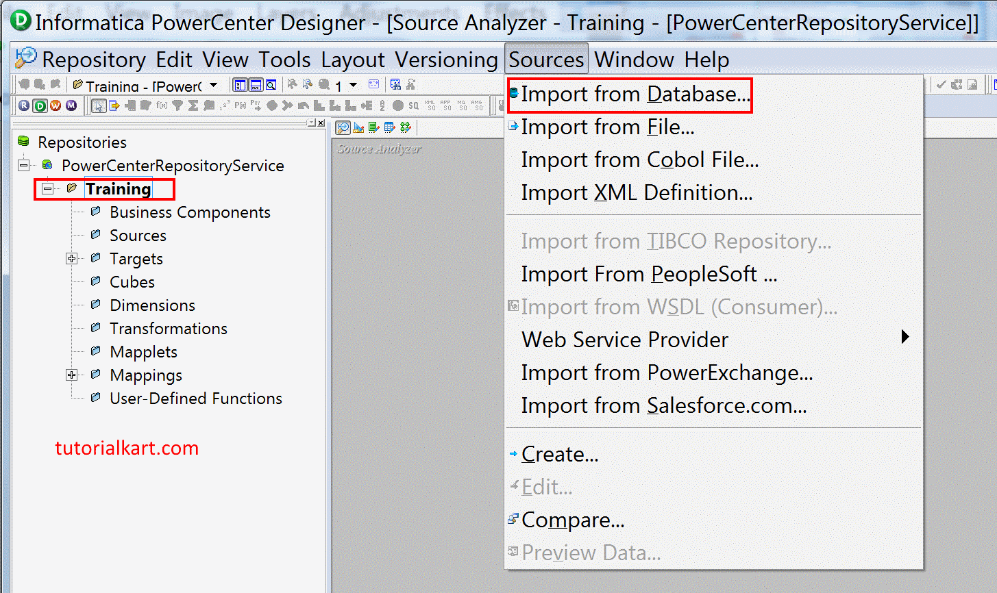Image resolution: width=997 pixels, height=593 pixels.
Task: Toggle the Overview window magnifier button
Action: pyautogui.click(x=271, y=85)
